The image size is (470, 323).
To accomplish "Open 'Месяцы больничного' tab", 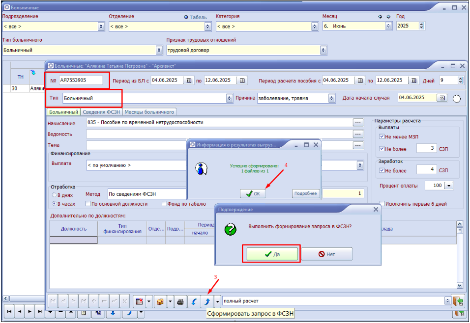I will coord(148,112).
